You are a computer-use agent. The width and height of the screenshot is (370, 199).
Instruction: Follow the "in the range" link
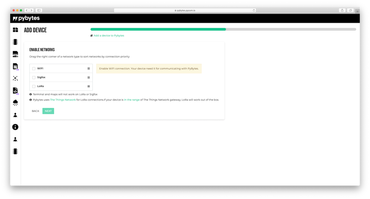pyautogui.click(x=131, y=100)
